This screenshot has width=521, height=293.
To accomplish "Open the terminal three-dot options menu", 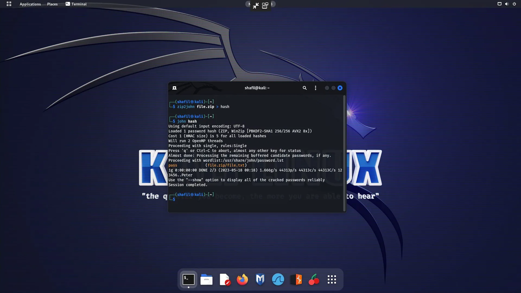I will (315, 88).
